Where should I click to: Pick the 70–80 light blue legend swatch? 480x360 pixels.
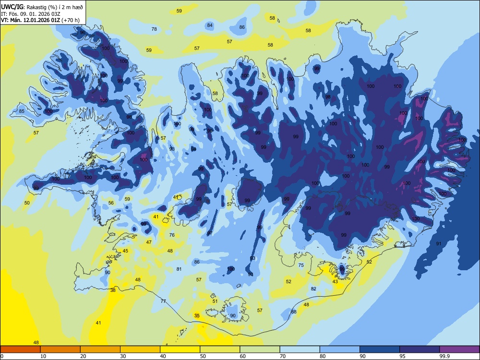[x=300, y=349]
